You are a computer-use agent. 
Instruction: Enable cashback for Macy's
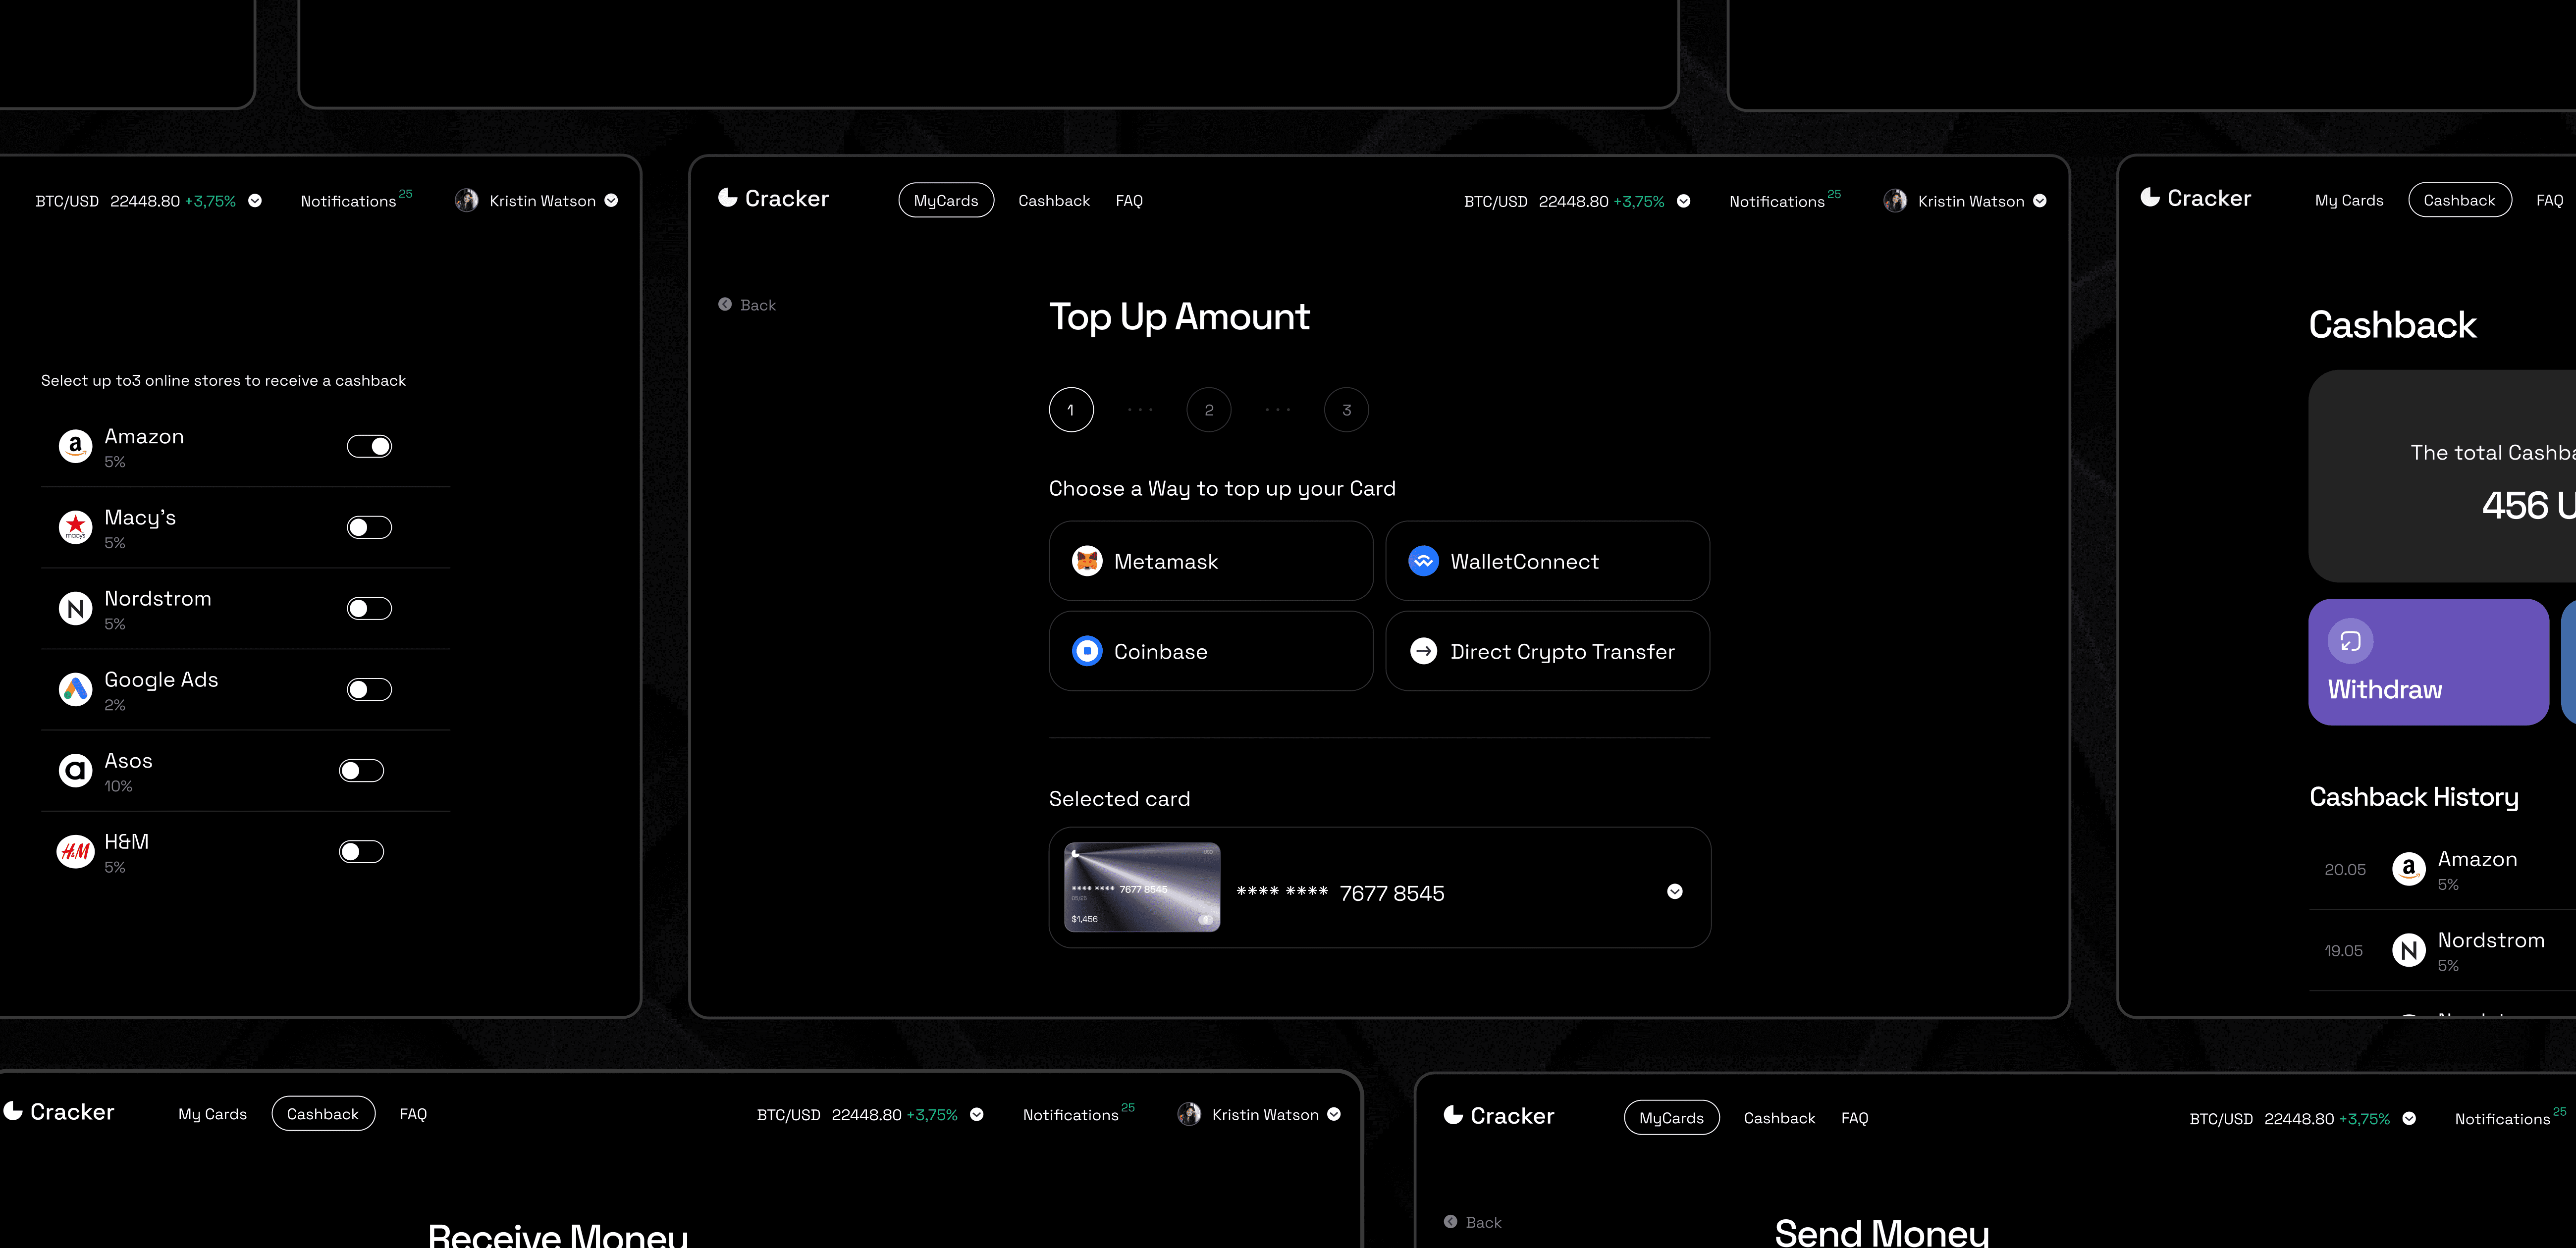pos(369,527)
